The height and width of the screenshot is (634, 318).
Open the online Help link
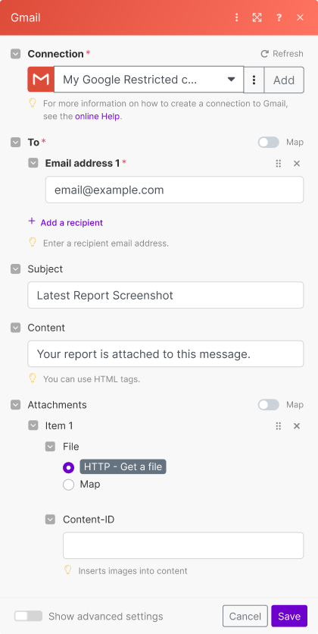(97, 117)
